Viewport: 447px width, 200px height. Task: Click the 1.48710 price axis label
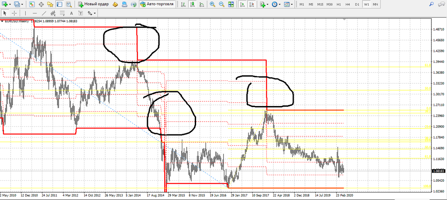click(438, 30)
